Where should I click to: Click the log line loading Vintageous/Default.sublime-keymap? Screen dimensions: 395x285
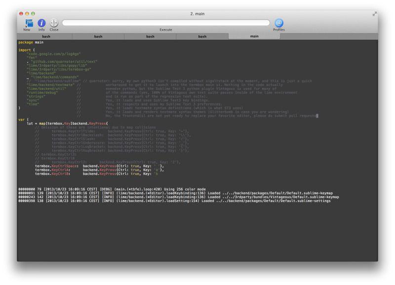tap(179, 197)
